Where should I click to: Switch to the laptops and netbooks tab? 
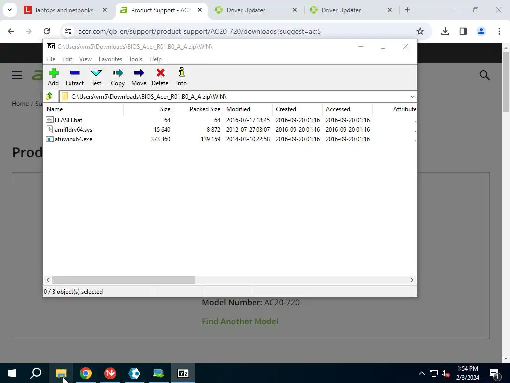[x=65, y=10]
